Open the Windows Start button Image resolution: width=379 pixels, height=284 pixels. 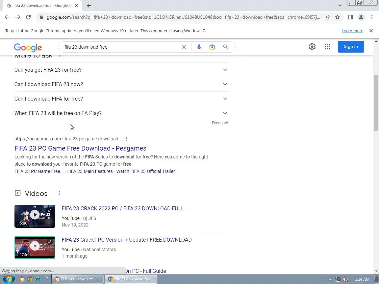point(9,279)
